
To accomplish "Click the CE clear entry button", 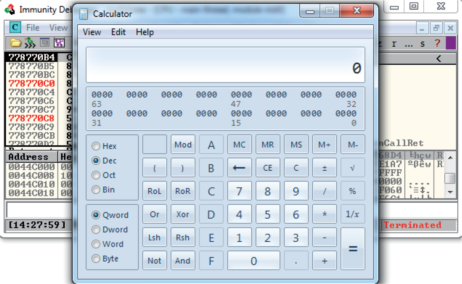I will [x=268, y=168].
